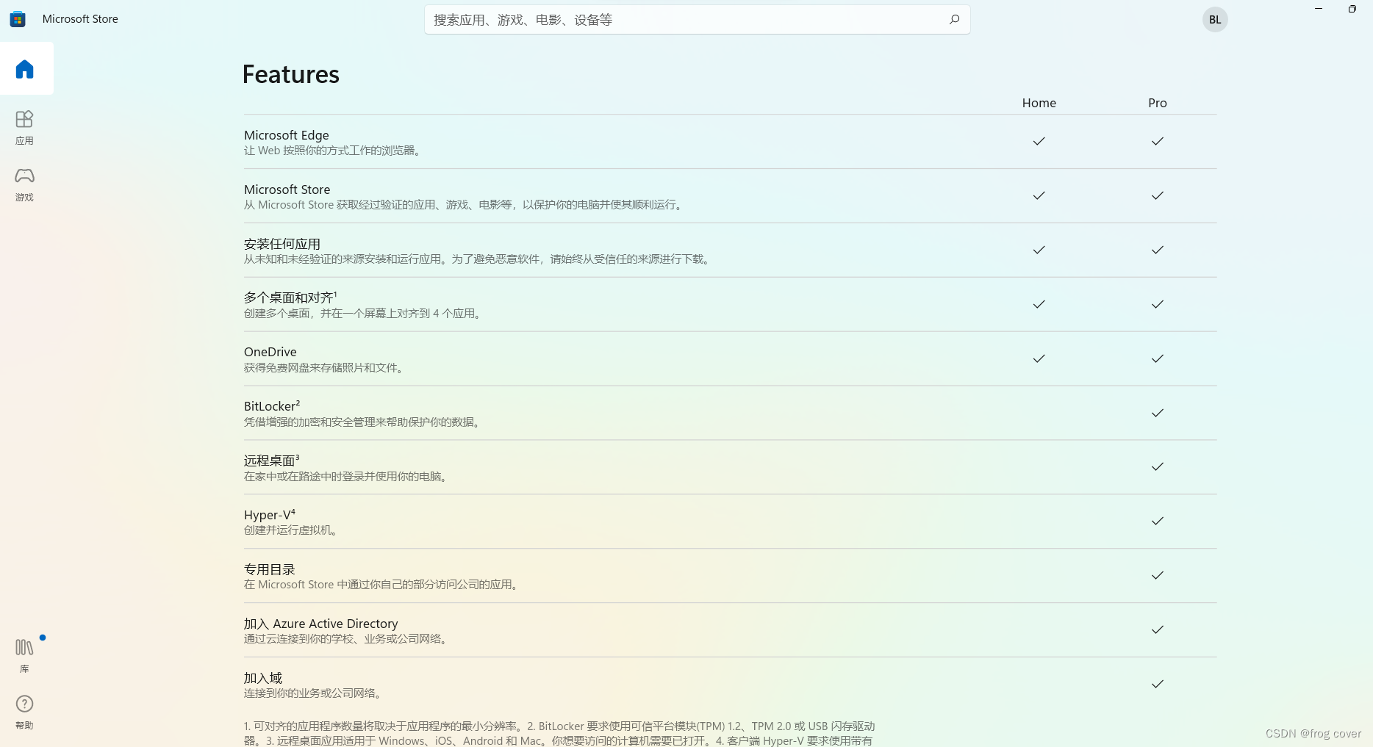Open the Home tab in sidebar

[x=25, y=69]
